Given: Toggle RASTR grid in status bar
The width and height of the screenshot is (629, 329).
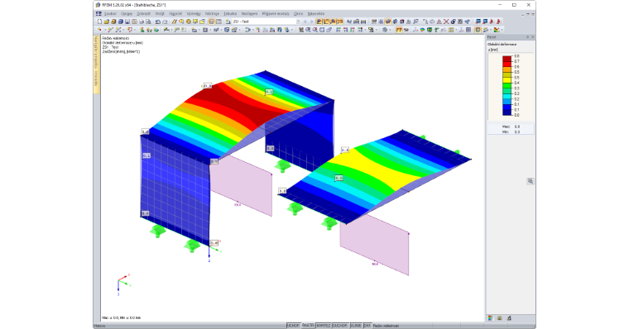Looking at the screenshot, I should pos(308,326).
